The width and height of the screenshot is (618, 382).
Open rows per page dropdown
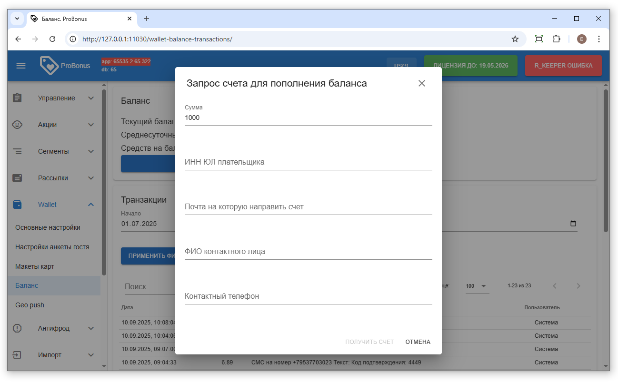(x=477, y=286)
